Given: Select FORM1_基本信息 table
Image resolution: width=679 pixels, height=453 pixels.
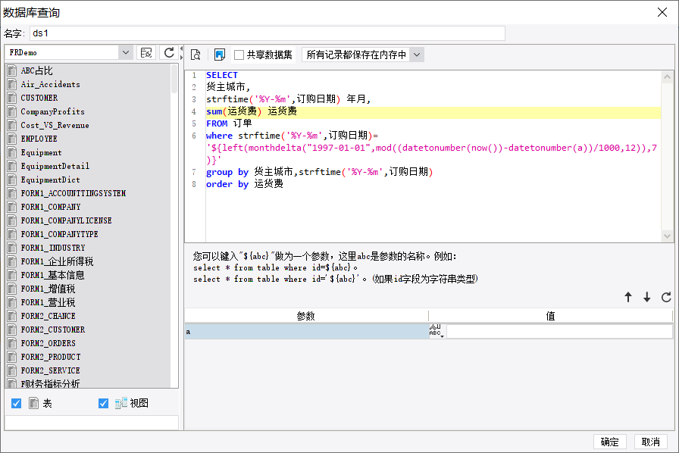Looking at the screenshot, I should click(52, 275).
